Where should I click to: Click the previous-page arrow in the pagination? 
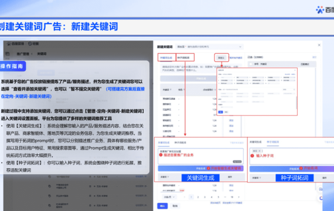click(x=185, y=197)
